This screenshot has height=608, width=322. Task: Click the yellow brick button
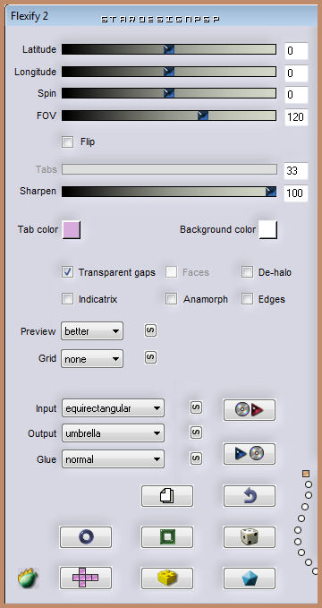point(167,578)
